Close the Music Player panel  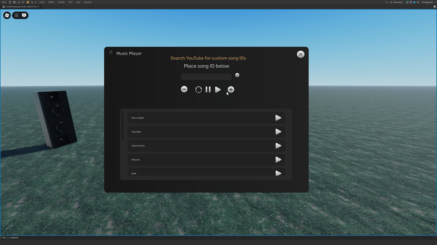pyautogui.click(x=301, y=54)
